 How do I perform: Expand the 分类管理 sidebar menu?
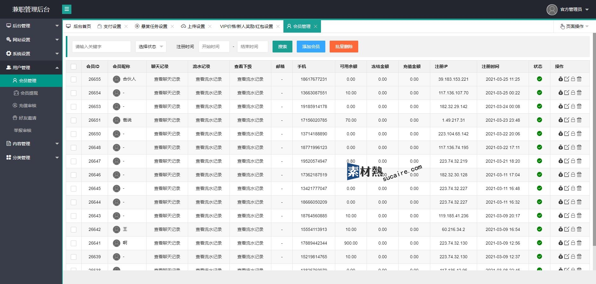click(x=31, y=158)
